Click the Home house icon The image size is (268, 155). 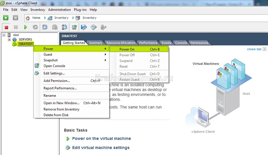point(28,18)
